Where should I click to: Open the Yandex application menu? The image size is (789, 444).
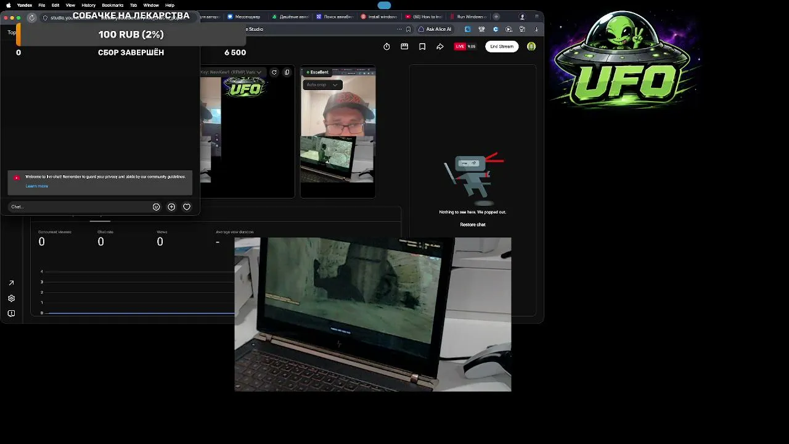tap(25, 5)
